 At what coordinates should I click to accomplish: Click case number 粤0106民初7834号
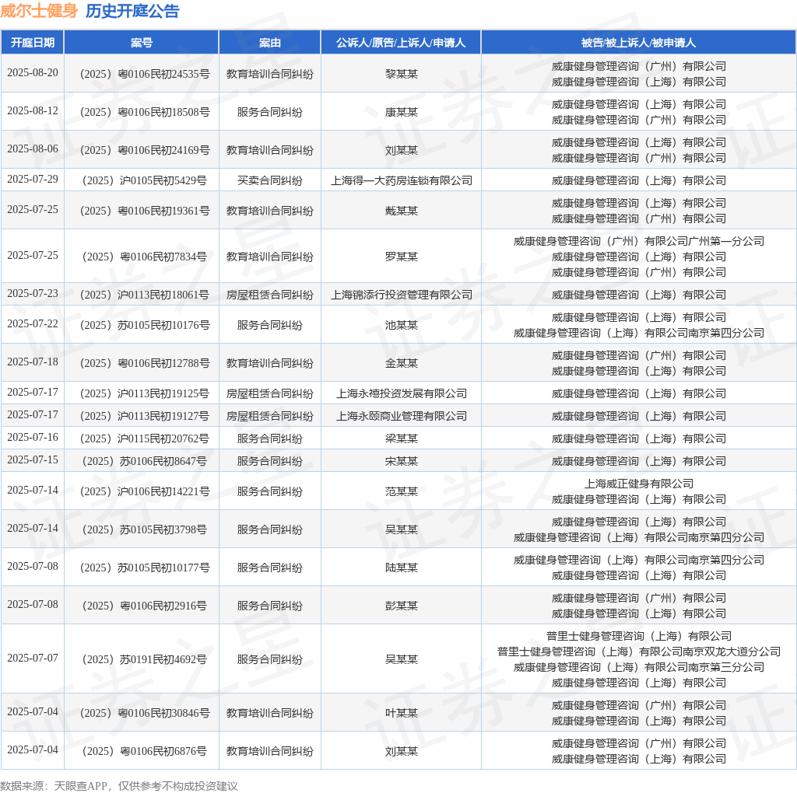[x=145, y=257]
